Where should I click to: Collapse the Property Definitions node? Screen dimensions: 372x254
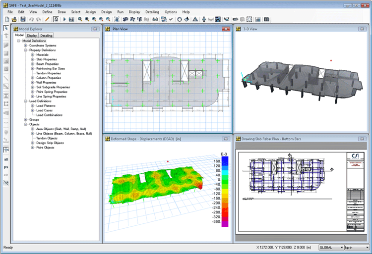tap(25, 50)
